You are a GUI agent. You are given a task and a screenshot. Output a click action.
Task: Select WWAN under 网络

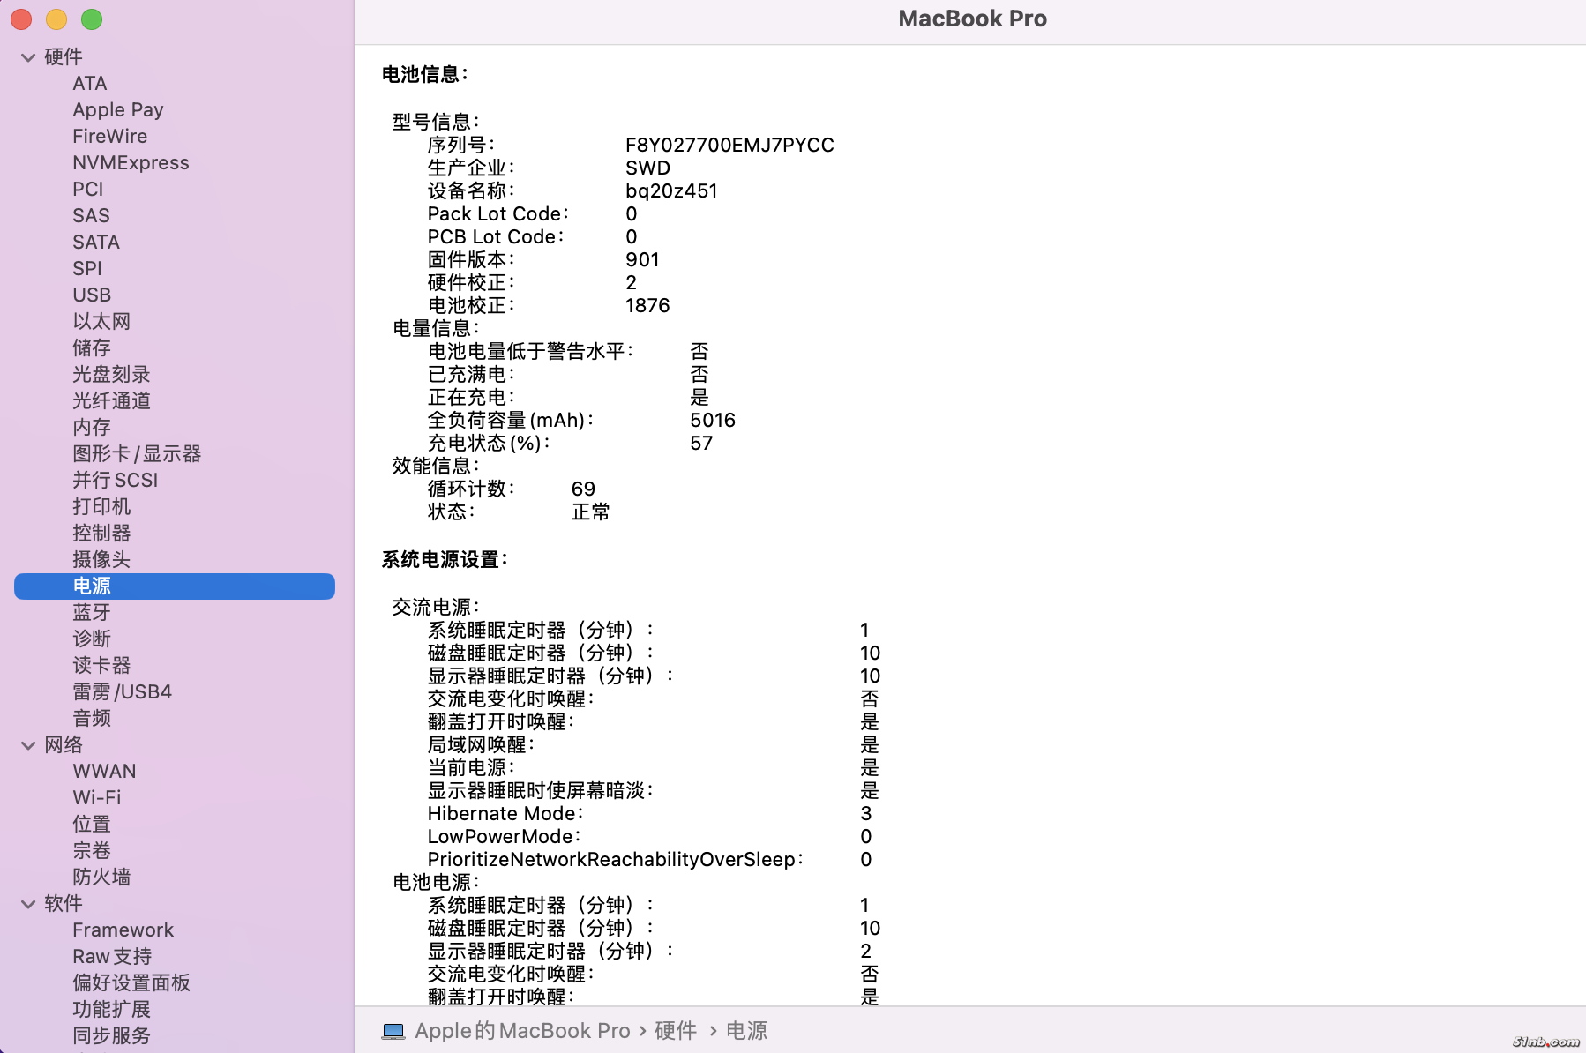pyautogui.click(x=104, y=772)
